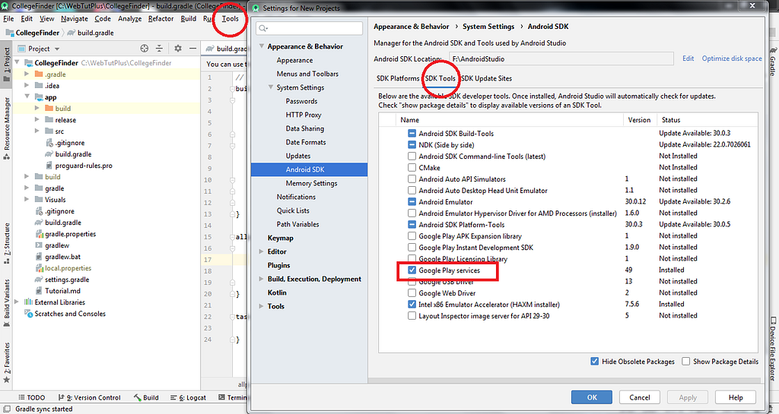Click the search field in Settings dialog
This screenshot has width=779, height=414.
click(309, 28)
